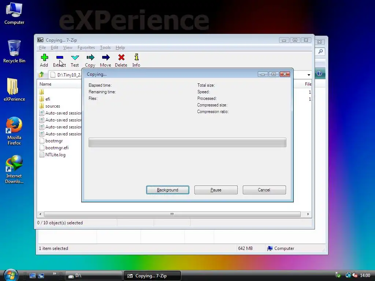Click the Windows Start orb
This screenshot has height=281, width=375.
(11, 275)
